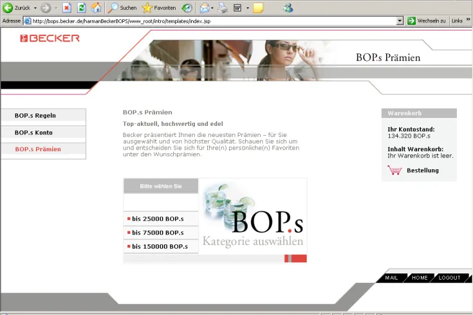Stop page loading with the red X

(67, 8)
